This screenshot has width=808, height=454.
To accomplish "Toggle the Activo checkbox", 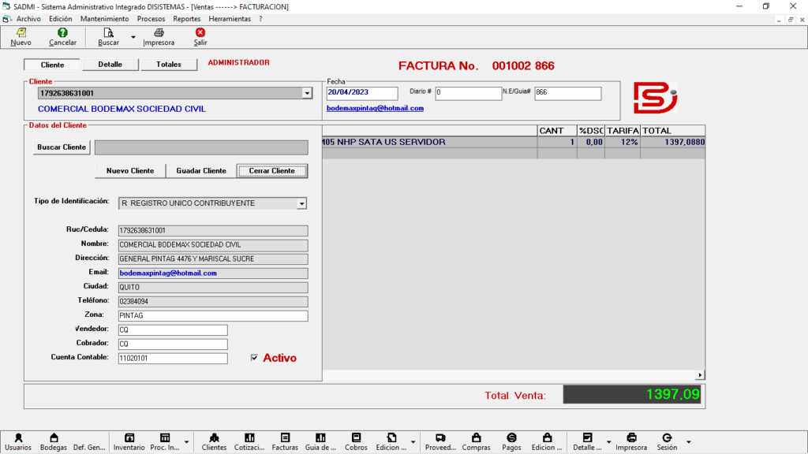I will point(254,357).
